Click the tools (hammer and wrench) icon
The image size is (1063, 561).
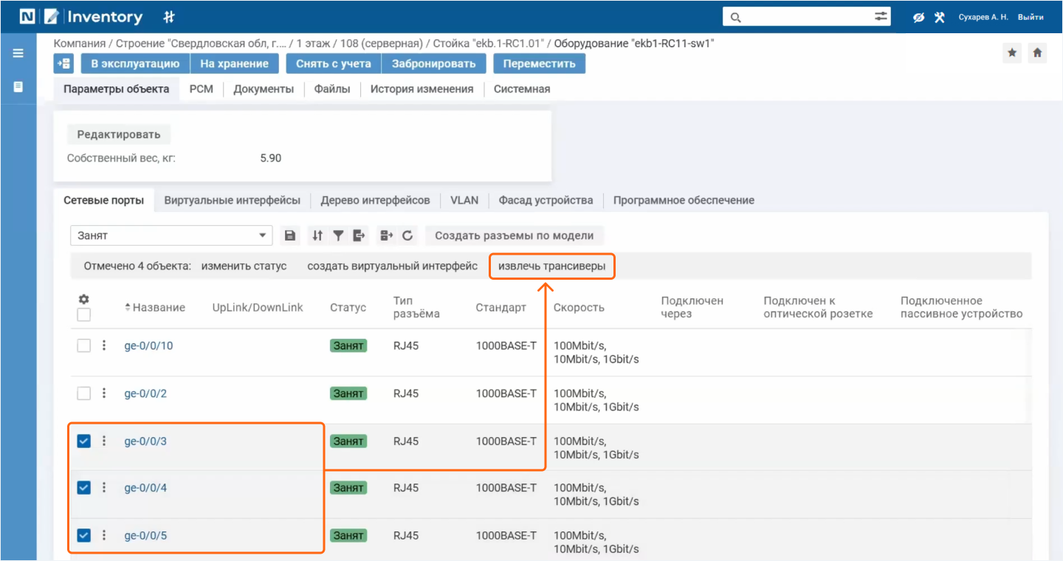(x=940, y=17)
